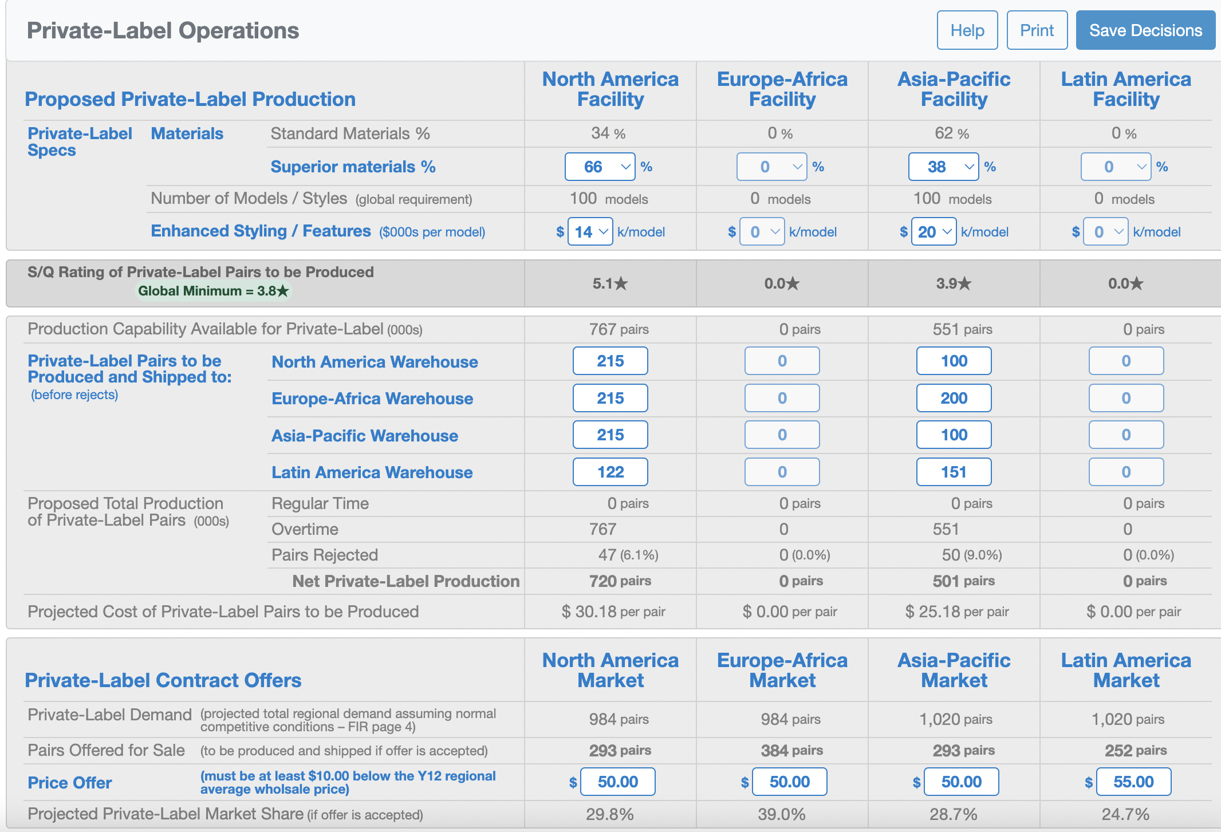Edit Latin America Market price offer field
The width and height of the screenshot is (1221, 832).
(1133, 782)
